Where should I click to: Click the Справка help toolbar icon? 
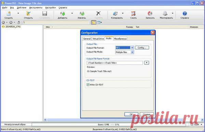coord(185,15)
